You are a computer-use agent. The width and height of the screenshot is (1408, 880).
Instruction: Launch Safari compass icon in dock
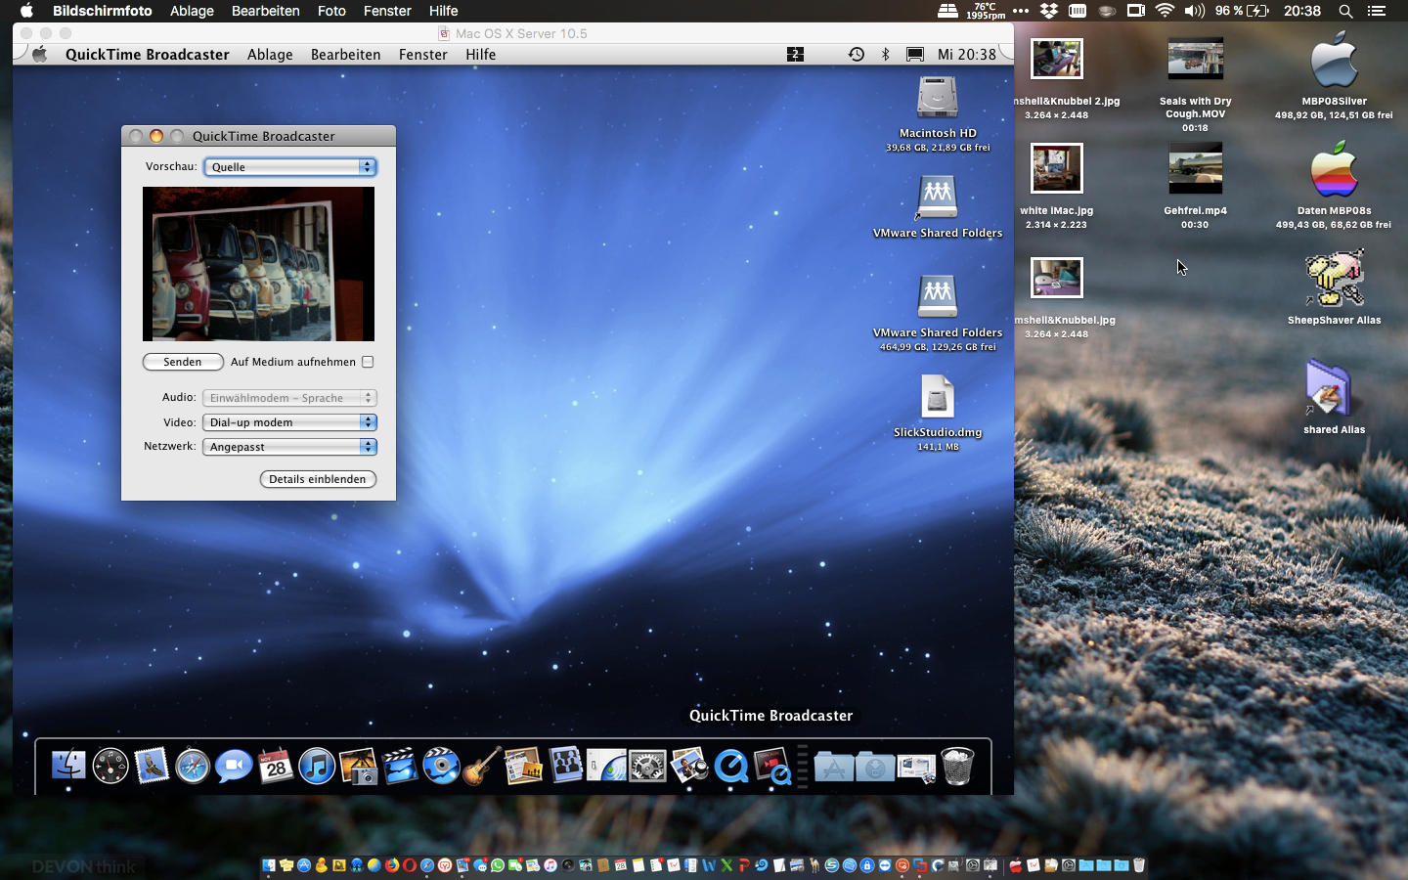193,766
